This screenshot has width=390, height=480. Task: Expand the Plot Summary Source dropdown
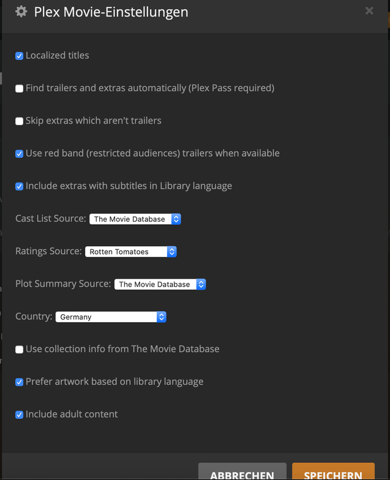tap(160, 284)
